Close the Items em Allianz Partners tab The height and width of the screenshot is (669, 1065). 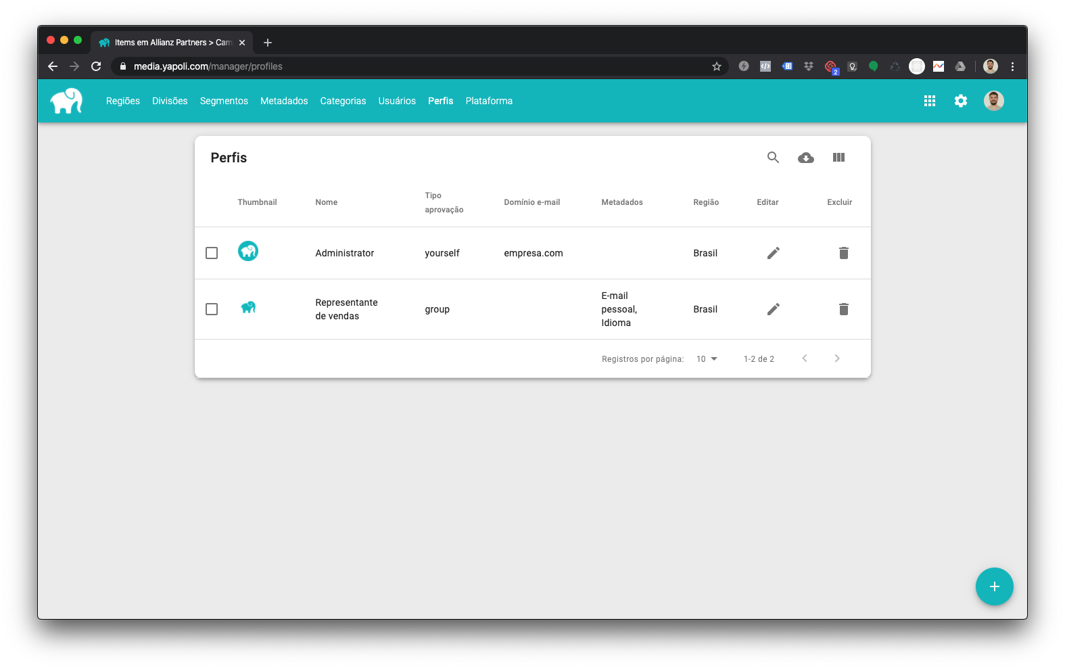242,43
